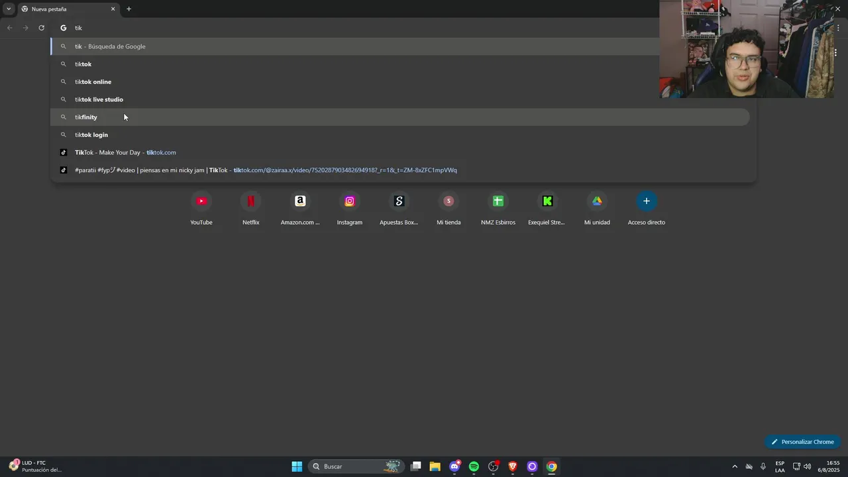Image resolution: width=848 pixels, height=477 pixels.
Task: Open the Mi unidad Drive shortcut
Action: pos(597,209)
